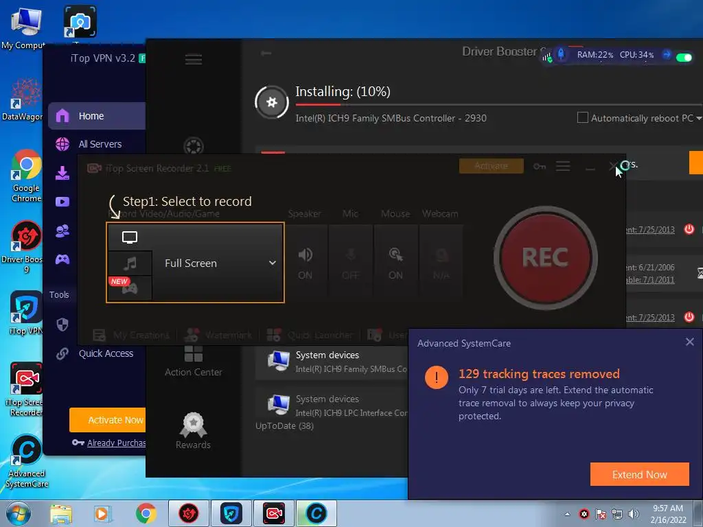Click the CPU usage readout in monitor widget
The width and height of the screenshot is (703, 527).
(636, 55)
